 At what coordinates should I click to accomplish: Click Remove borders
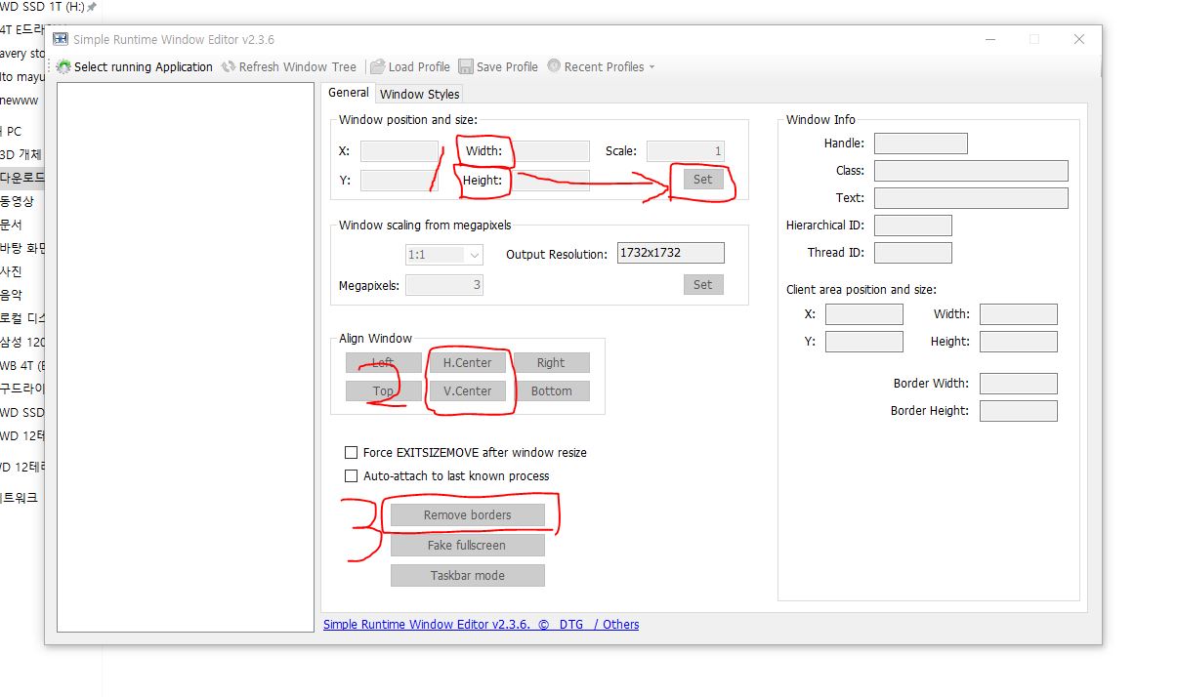click(x=467, y=514)
